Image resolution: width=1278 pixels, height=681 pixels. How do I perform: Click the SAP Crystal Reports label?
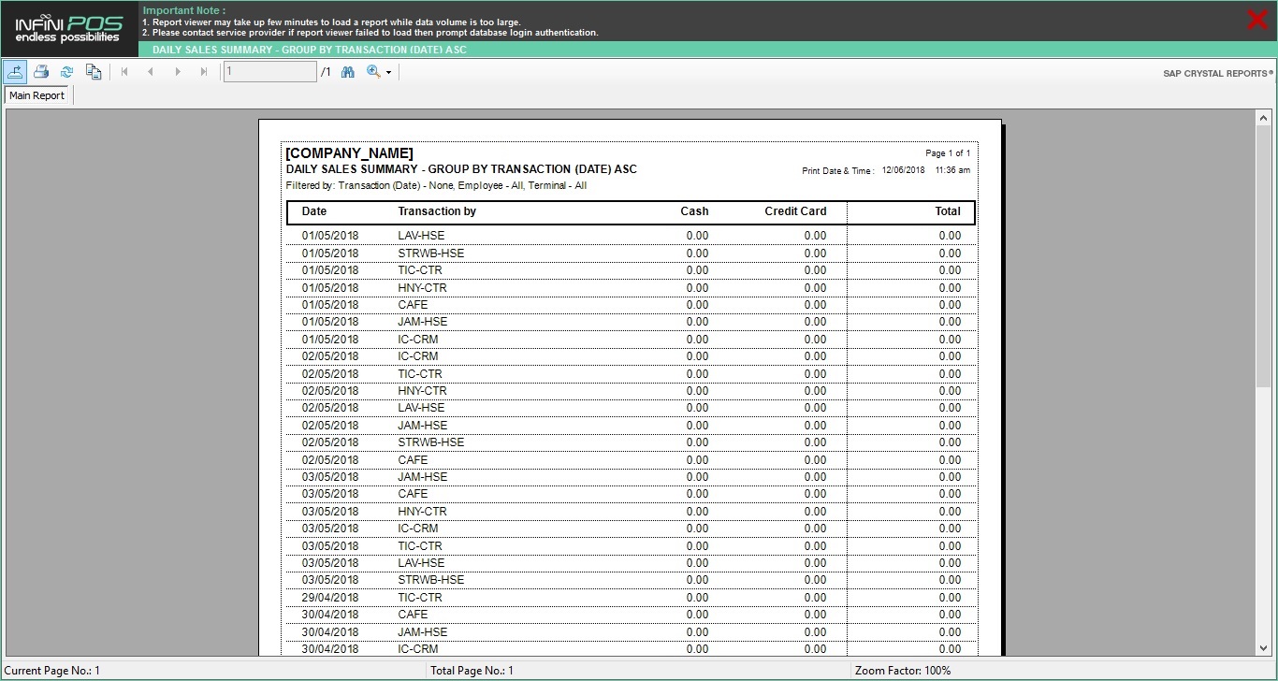(x=1218, y=73)
